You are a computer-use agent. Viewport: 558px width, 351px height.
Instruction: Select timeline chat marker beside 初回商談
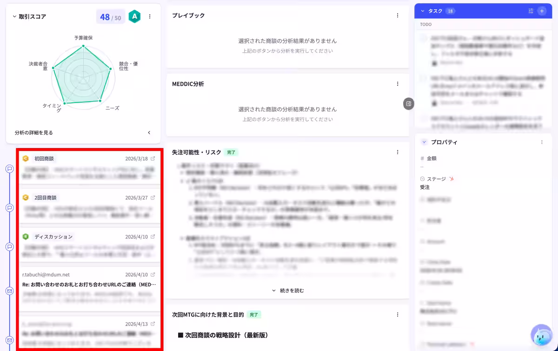[9, 169]
